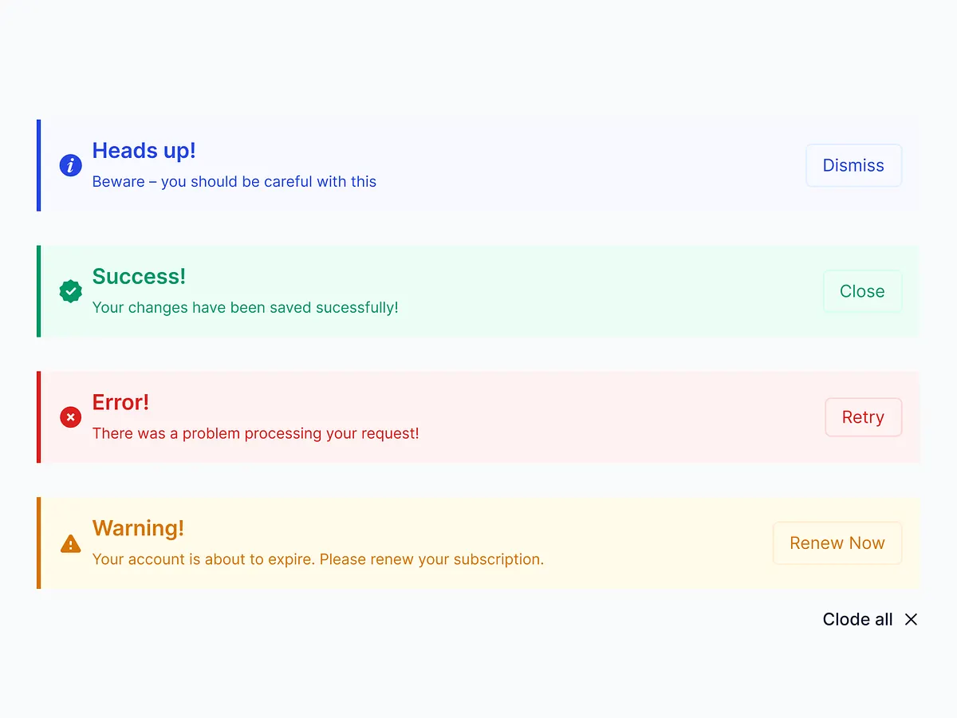
Task: Click the Clode all link
Action: pyautogui.click(x=857, y=619)
